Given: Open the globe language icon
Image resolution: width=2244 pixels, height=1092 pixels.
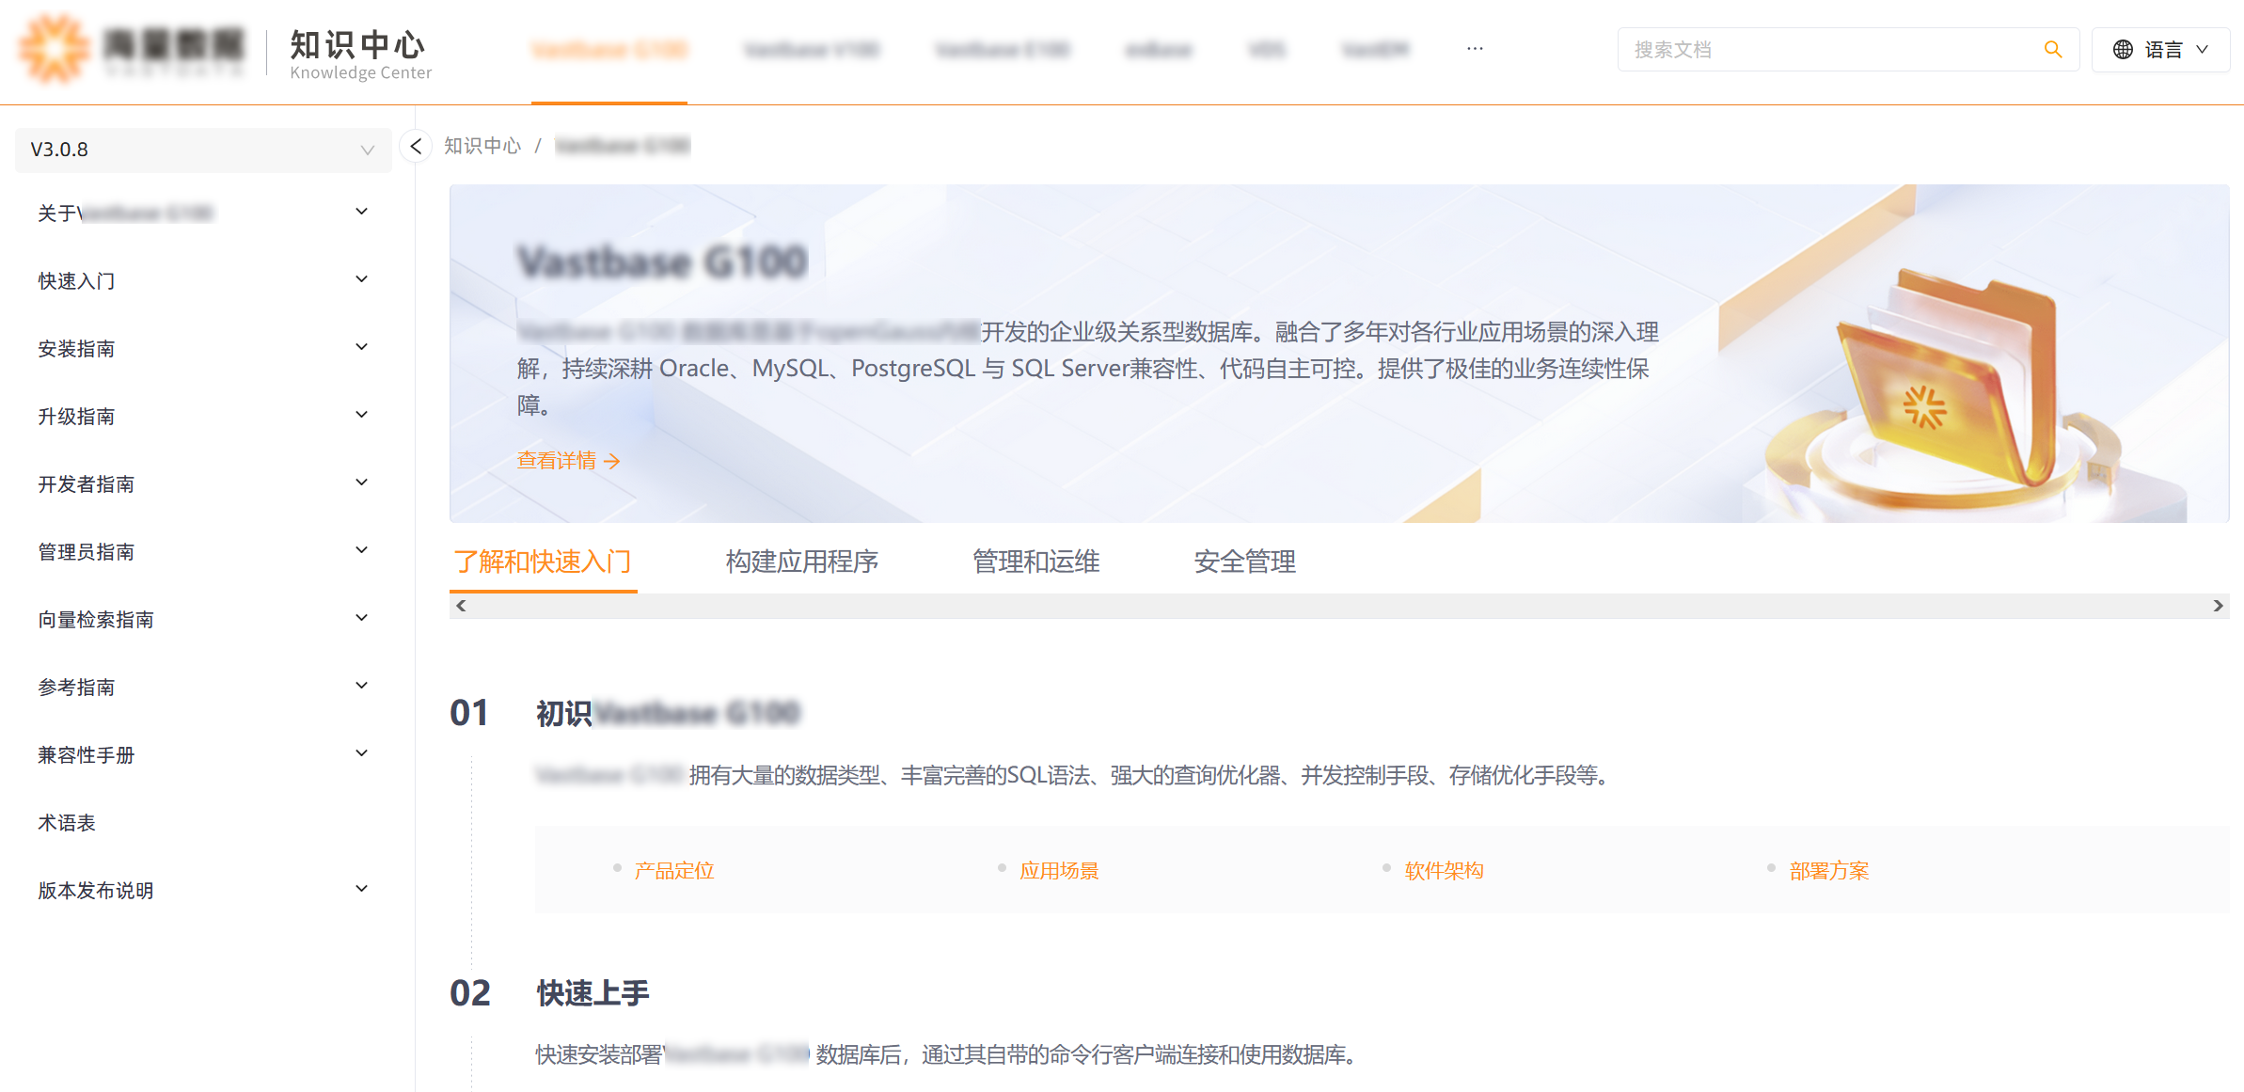Looking at the screenshot, I should pyautogui.click(x=2124, y=49).
